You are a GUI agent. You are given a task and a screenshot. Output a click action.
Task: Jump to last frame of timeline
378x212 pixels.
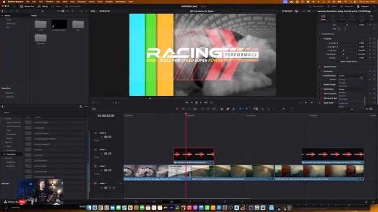[206, 102]
